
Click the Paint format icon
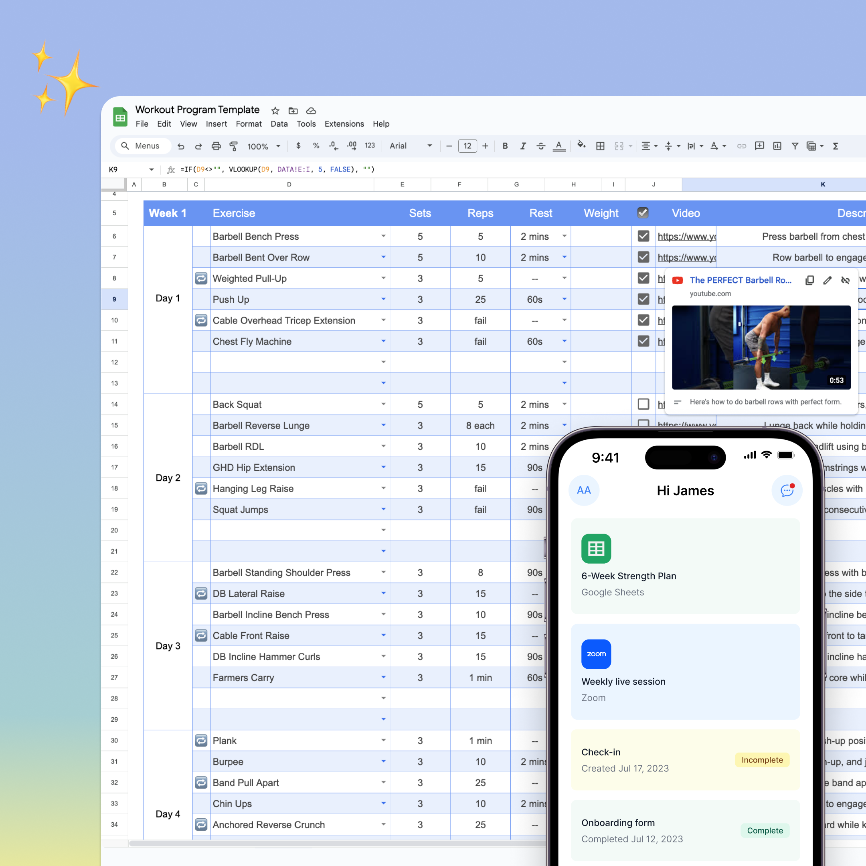(233, 146)
